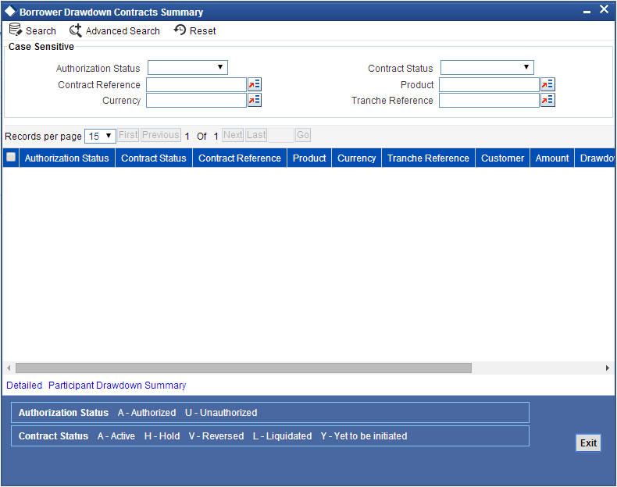Click the scrollbar right arrow
This screenshot has height=487, width=617.
point(607,368)
